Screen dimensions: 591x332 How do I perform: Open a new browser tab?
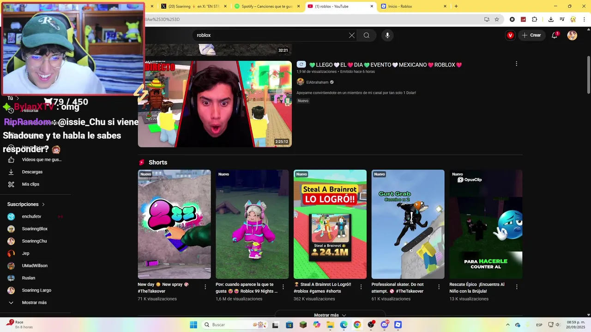click(x=456, y=6)
